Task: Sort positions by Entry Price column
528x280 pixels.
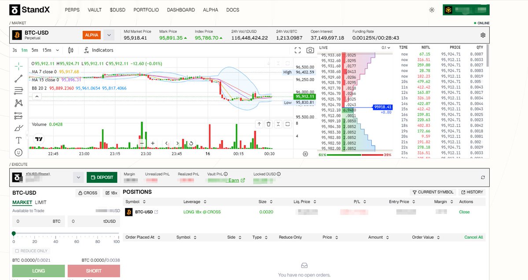Action: tap(402, 202)
